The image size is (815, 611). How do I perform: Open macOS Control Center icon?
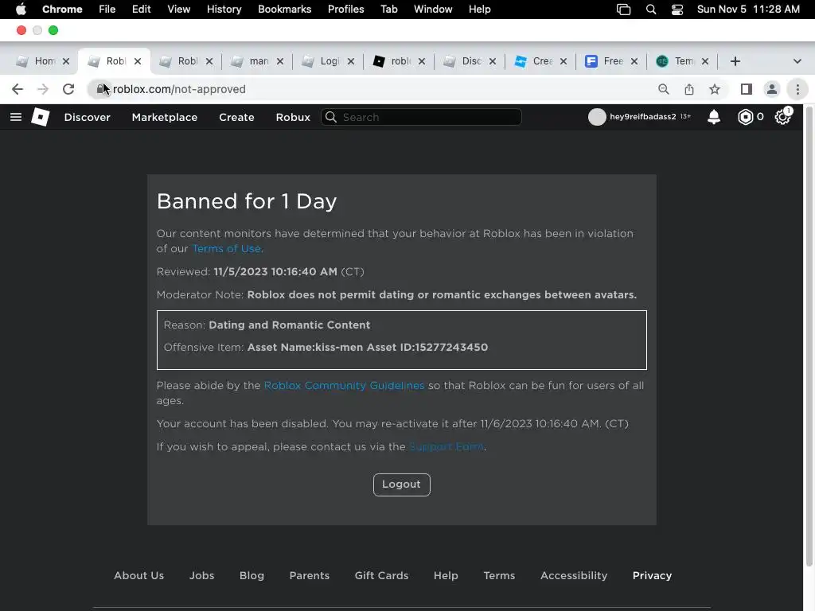click(677, 10)
